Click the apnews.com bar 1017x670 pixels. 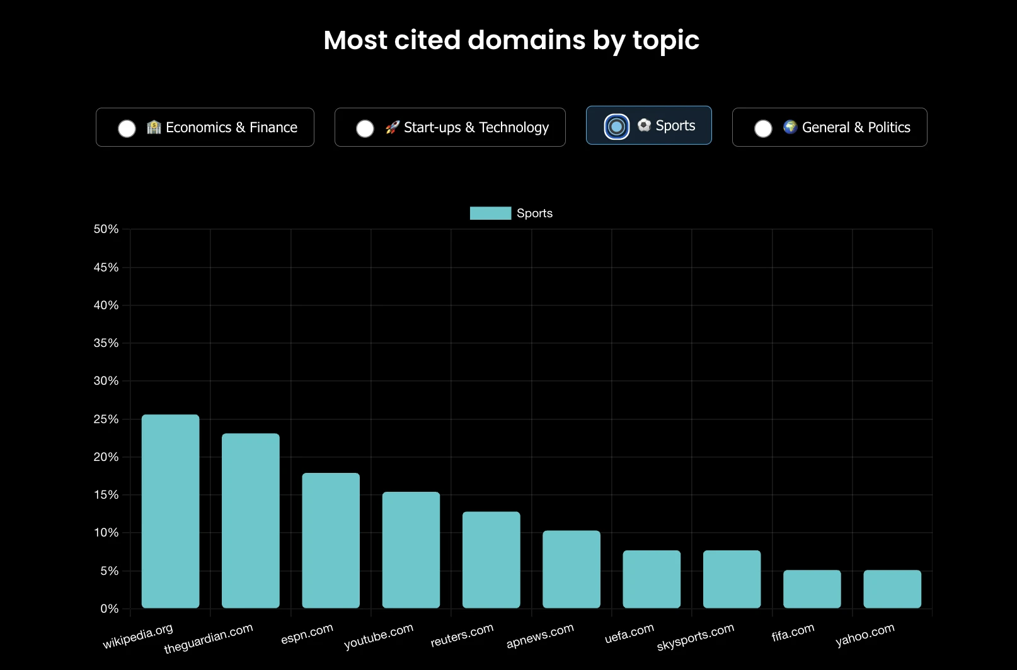572,569
